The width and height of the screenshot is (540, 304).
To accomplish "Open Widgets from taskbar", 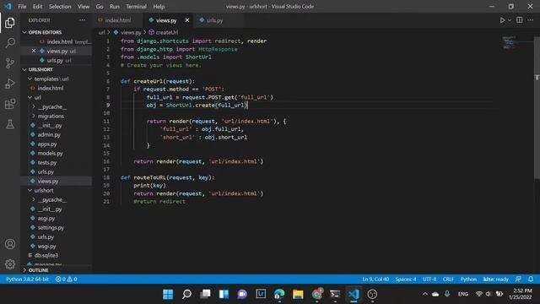I will coord(224,295).
